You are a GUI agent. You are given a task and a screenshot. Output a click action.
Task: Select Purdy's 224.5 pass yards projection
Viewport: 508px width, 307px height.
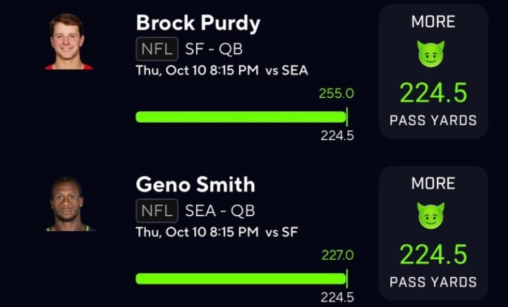433,93
